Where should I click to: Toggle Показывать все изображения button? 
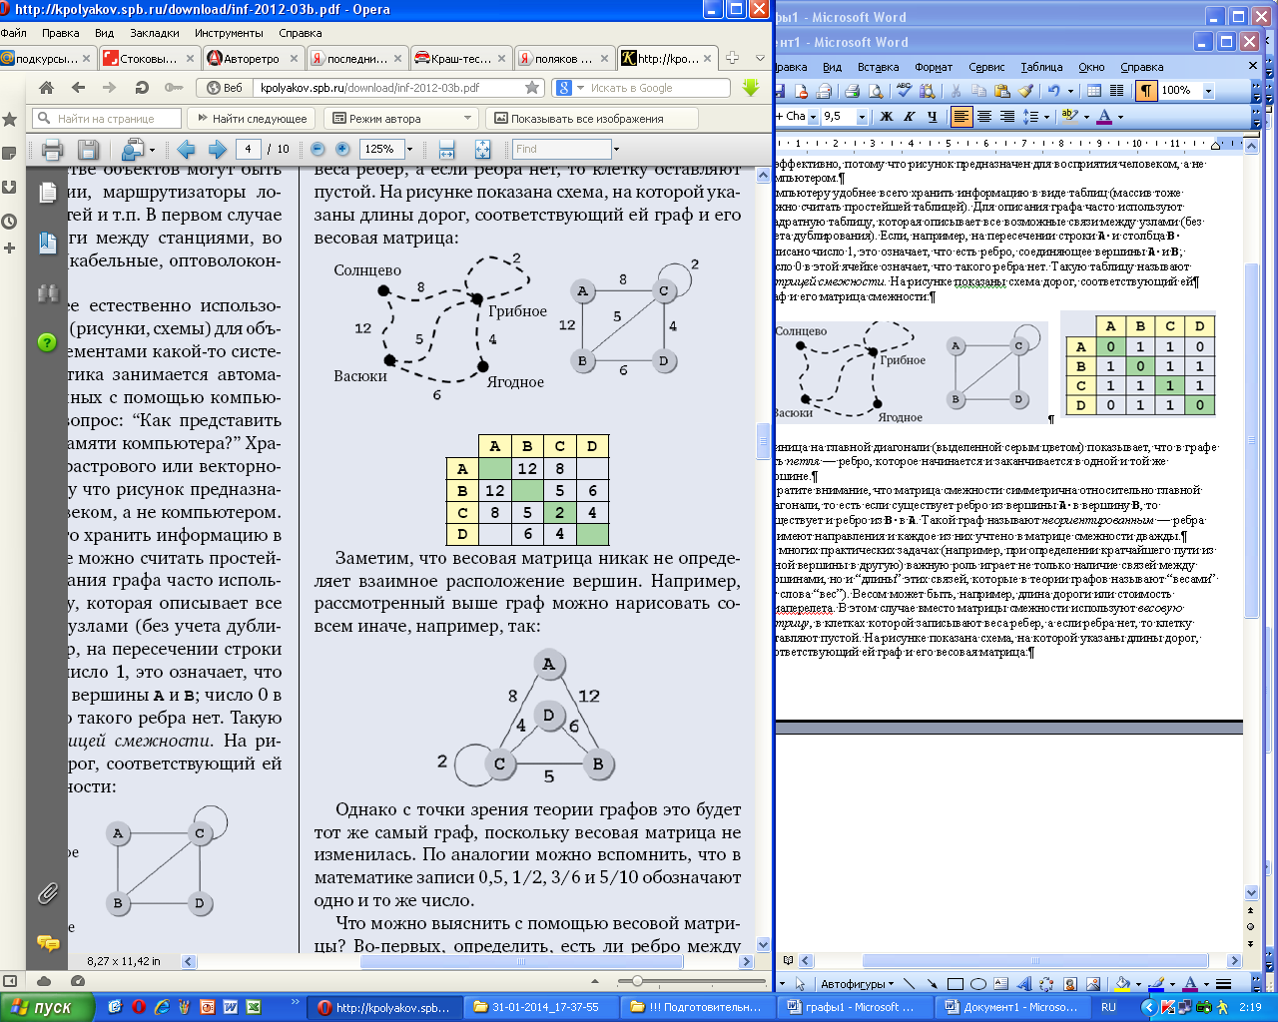pyautogui.click(x=591, y=119)
